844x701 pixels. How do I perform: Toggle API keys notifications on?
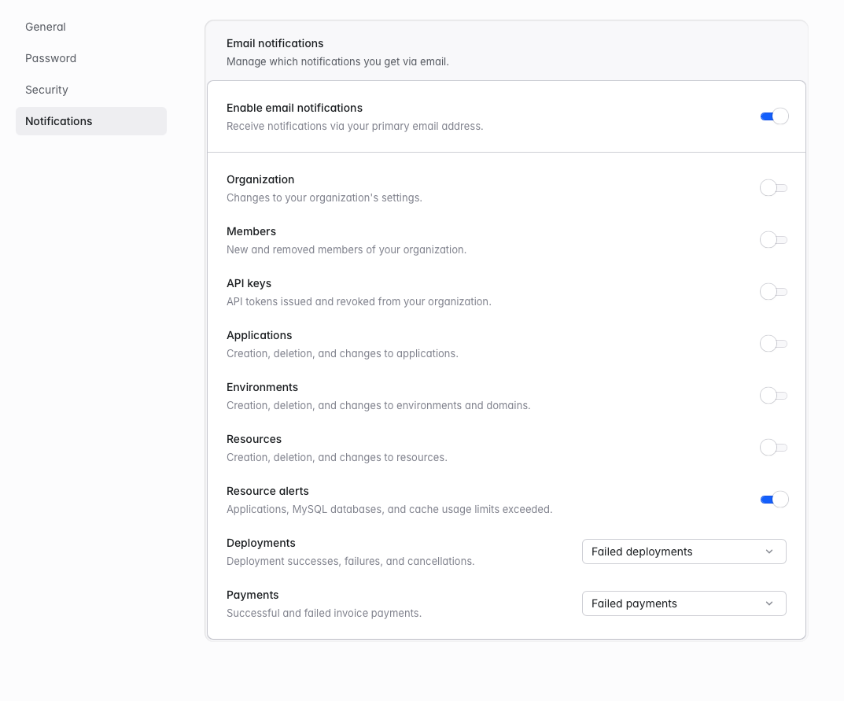pyautogui.click(x=773, y=292)
